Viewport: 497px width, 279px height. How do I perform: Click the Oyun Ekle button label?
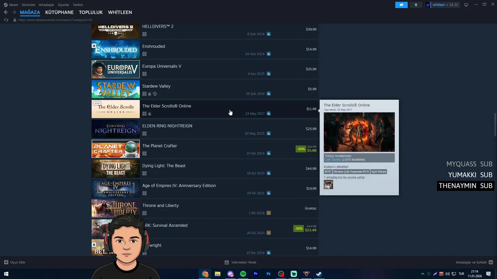[18, 262]
